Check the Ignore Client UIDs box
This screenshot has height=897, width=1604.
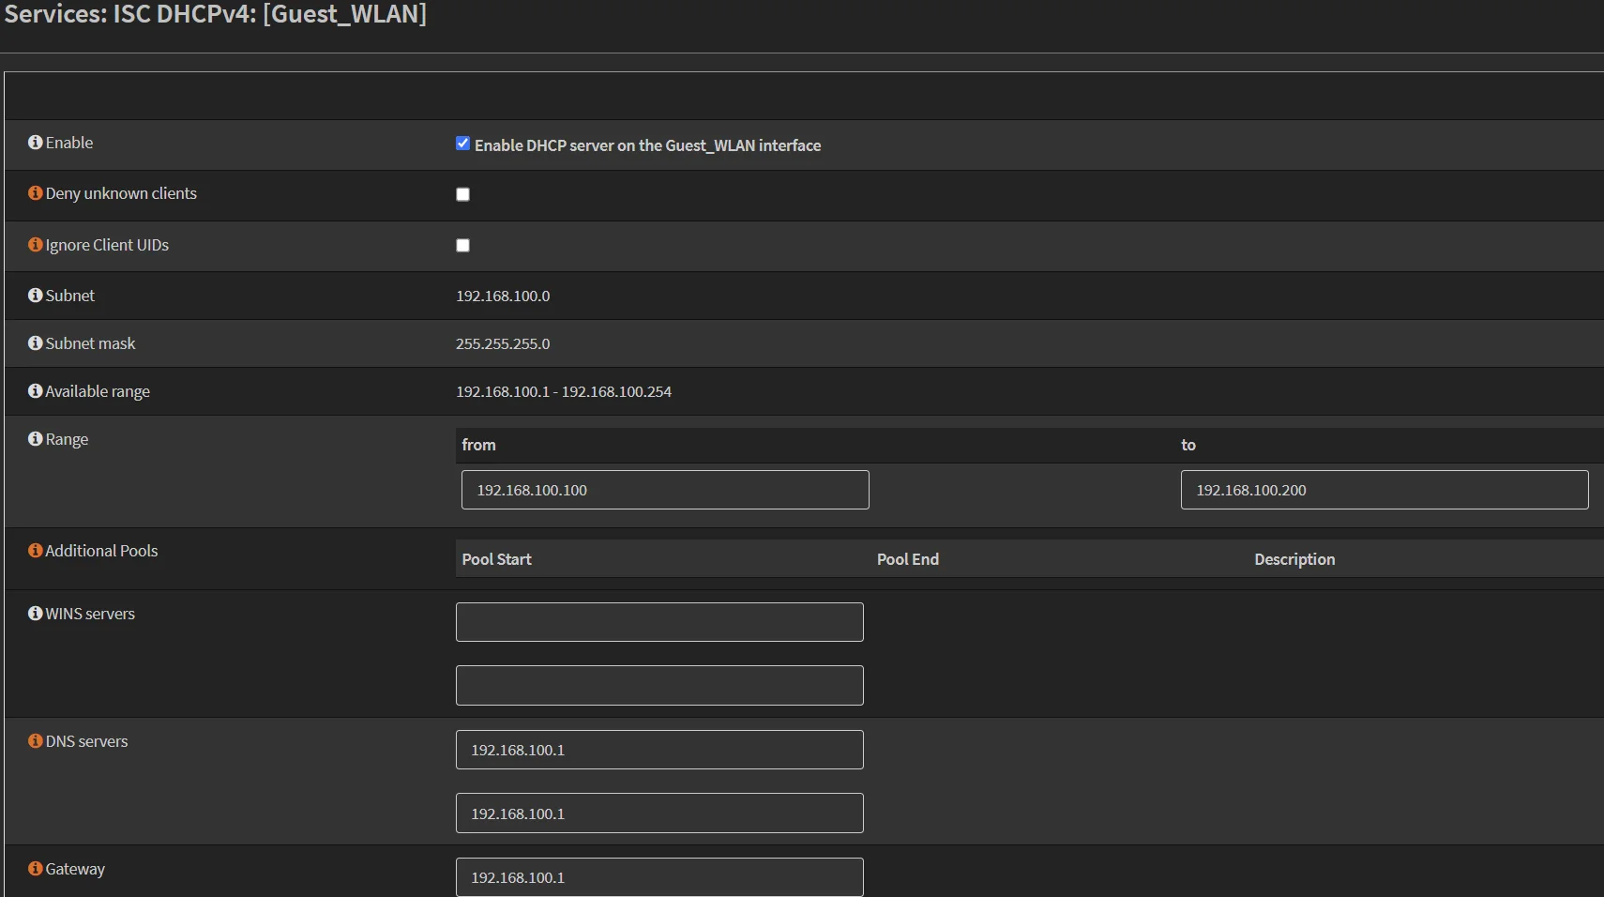point(462,245)
